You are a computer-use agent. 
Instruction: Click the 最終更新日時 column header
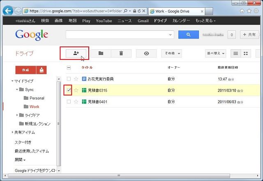tap(228, 67)
